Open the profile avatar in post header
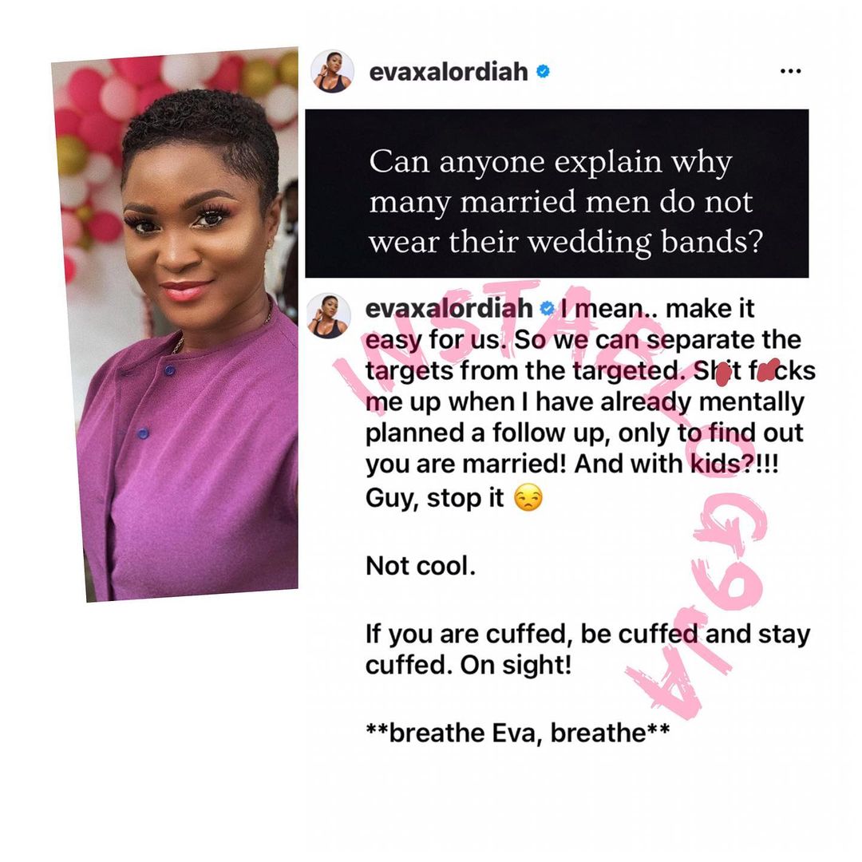The image size is (862, 862). point(332,72)
